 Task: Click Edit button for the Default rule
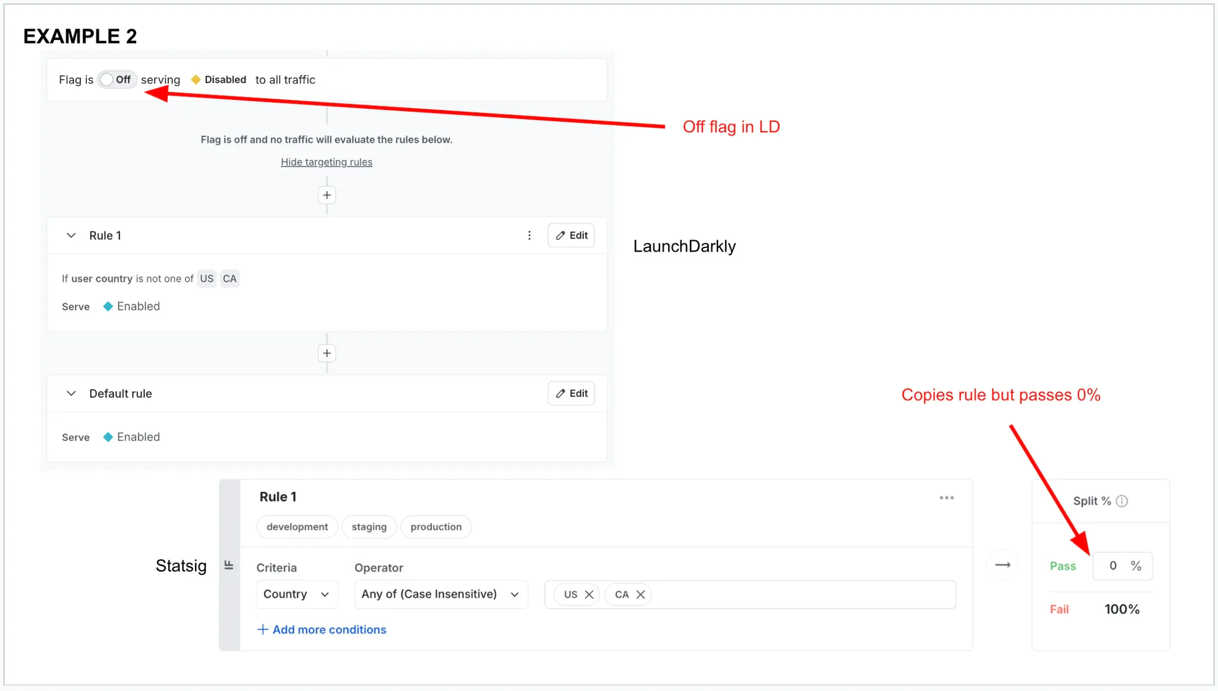pyautogui.click(x=570, y=393)
